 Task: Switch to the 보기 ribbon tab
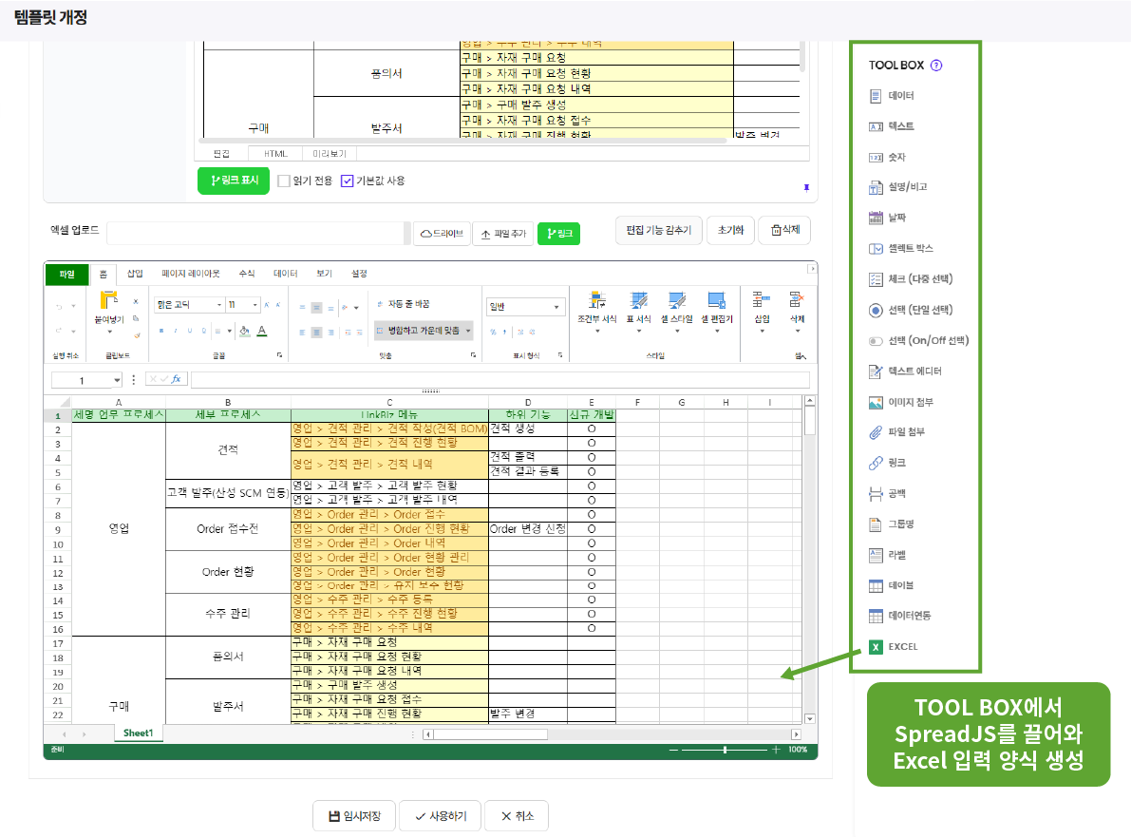325,274
